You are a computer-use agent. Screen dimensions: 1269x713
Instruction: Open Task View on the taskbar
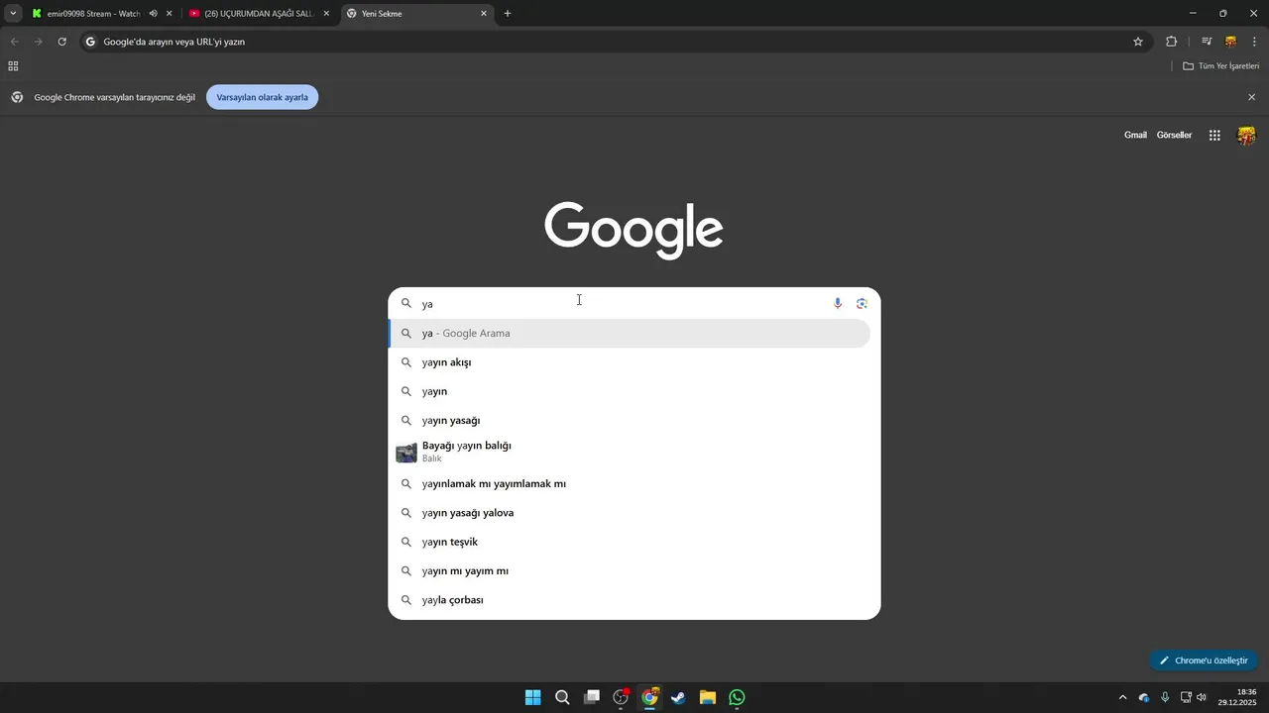[592, 697]
